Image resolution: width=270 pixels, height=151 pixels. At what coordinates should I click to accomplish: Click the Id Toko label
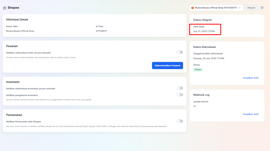(100, 26)
